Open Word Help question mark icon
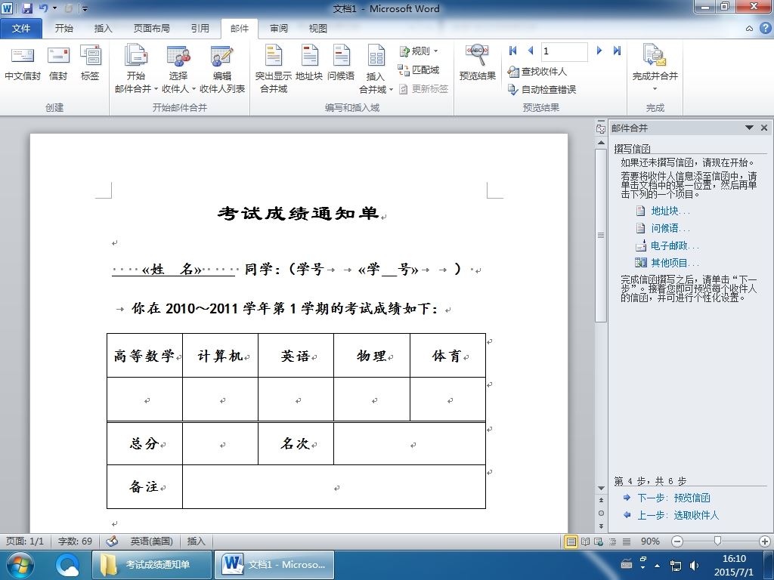Image resolution: width=774 pixels, height=580 pixels. click(x=765, y=28)
